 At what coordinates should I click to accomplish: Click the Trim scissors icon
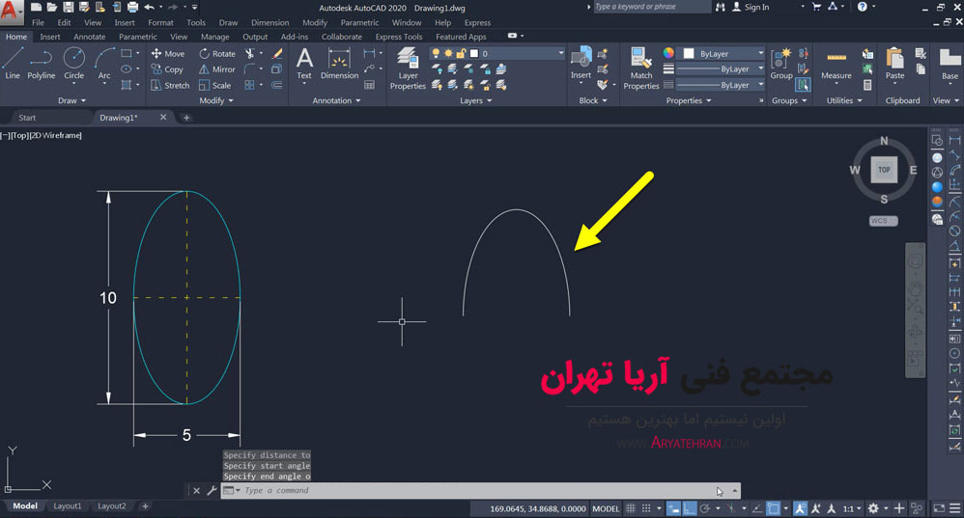tap(249, 54)
